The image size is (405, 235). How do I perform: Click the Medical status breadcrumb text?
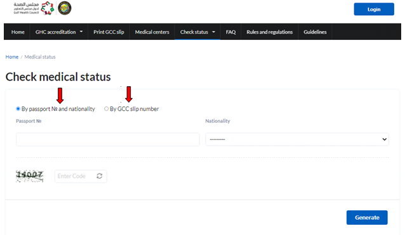coord(40,57)
